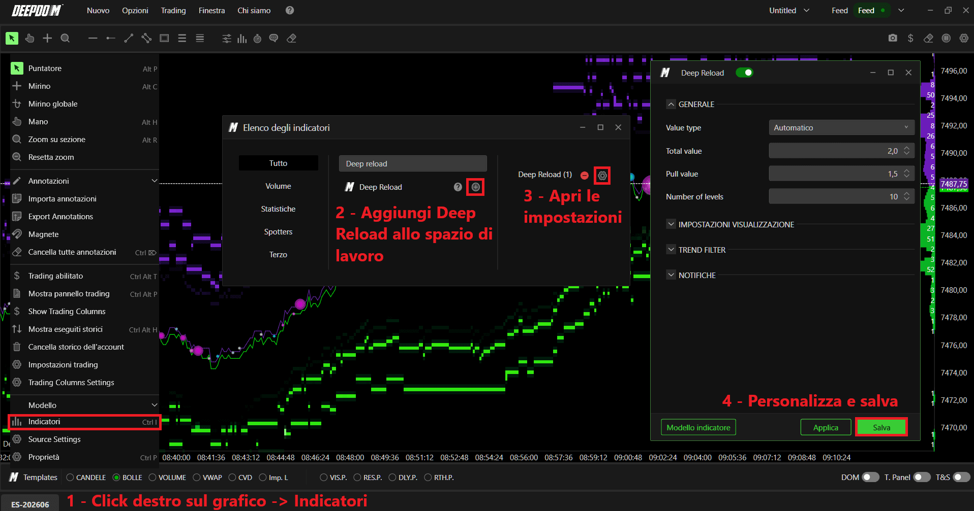Screen dimensions: 974x511
Task: Select the hand pan tool in the toolbar
Action: 29,38
